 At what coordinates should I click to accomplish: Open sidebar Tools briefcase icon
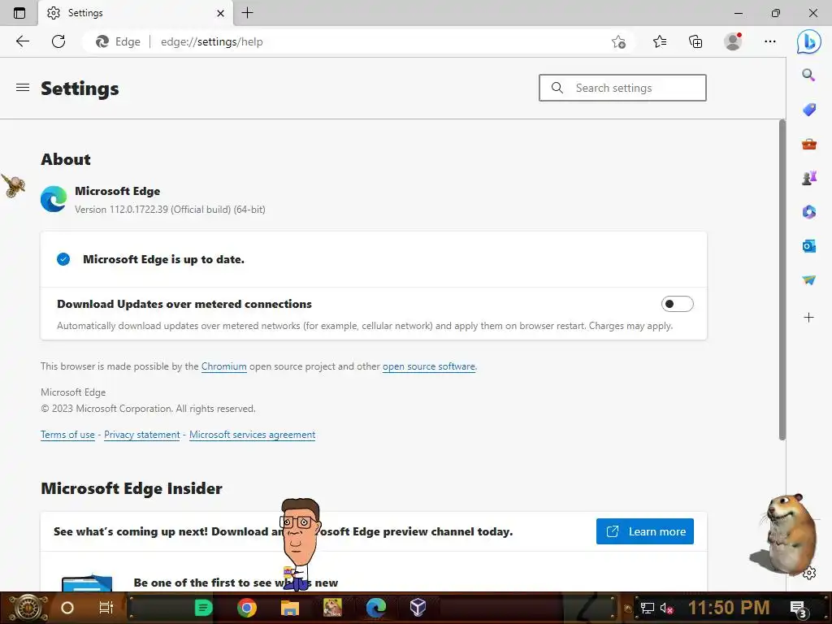coord(808,144)
